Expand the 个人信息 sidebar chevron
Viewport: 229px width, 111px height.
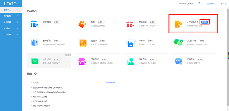point(17,34)
